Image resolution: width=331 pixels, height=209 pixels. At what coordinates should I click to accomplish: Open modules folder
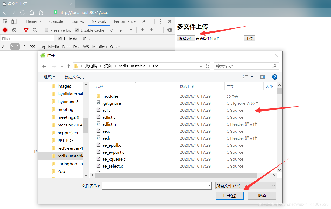[x=110, y=96]
